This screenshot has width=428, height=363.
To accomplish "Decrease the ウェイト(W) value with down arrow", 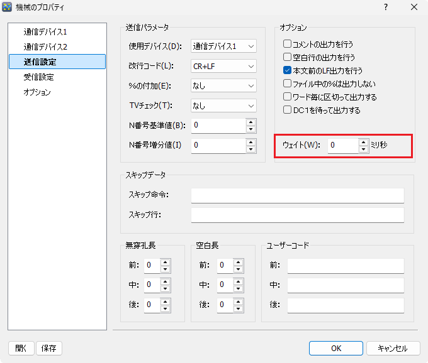I will [363, 149].
